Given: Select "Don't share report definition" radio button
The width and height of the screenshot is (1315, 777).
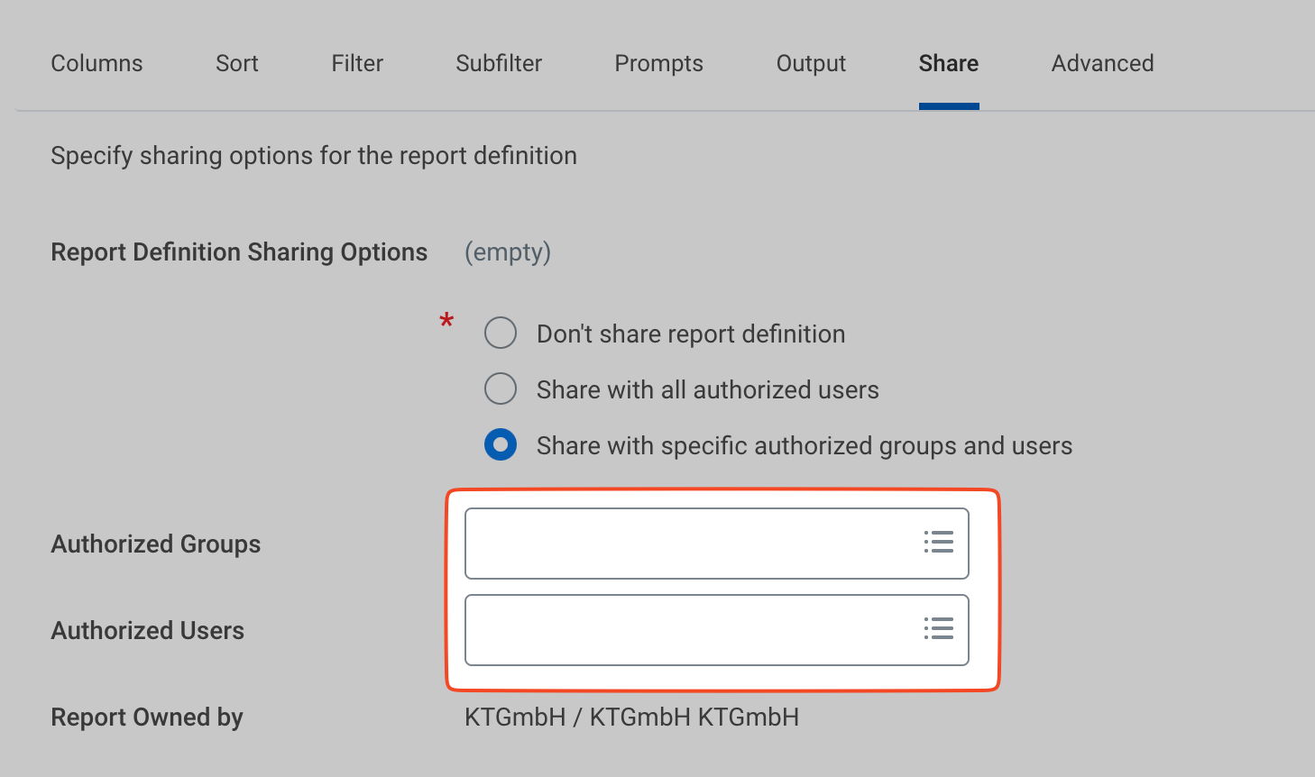Looking at the screenshot, I should [501, 333].
